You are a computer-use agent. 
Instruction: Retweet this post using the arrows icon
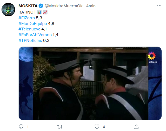(x=60, y=127)
